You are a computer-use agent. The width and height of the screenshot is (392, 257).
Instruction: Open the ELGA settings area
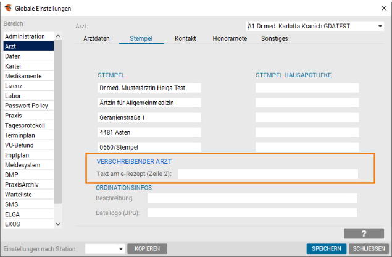point(13,214)
